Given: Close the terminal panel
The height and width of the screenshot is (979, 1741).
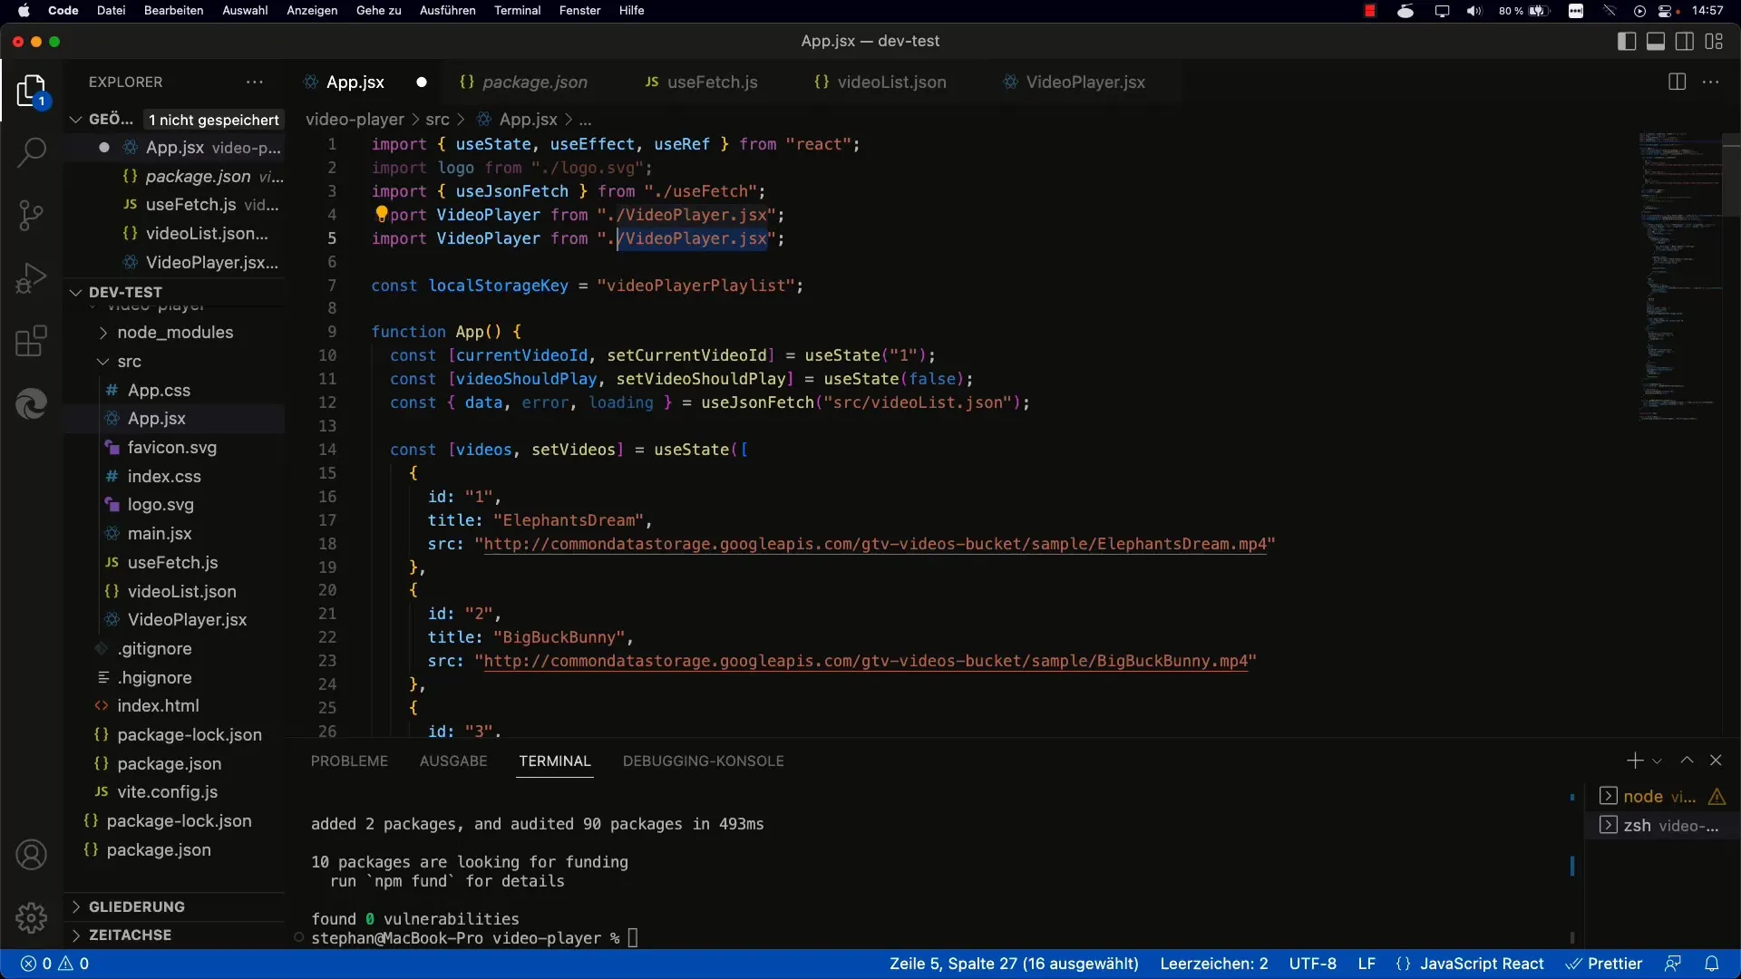Looking at the screenshot, I should [1716, 761].
